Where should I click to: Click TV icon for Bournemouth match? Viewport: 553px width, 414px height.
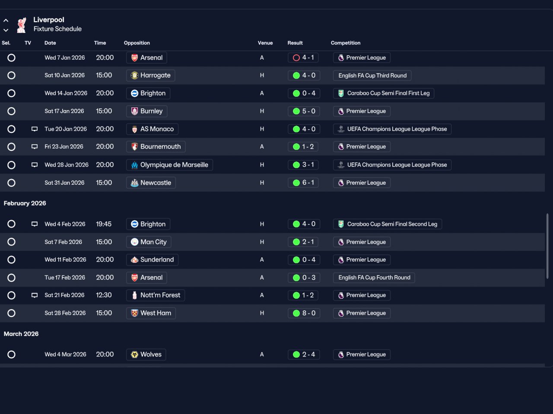click(35, 147)
